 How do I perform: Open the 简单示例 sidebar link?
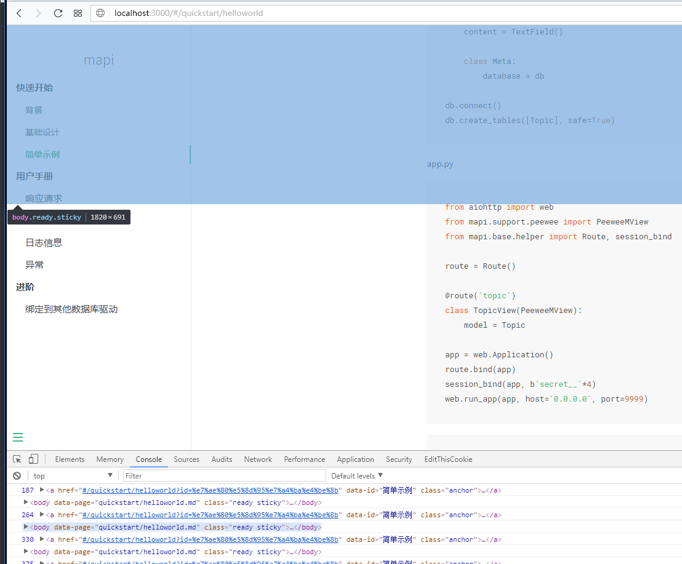click(42, 154)
